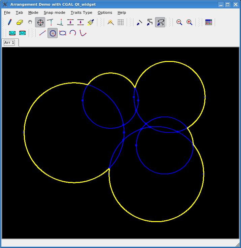The height and width of the screenshot is (248, 241).
Task: Open the File menu
Action: pos(7,12)
